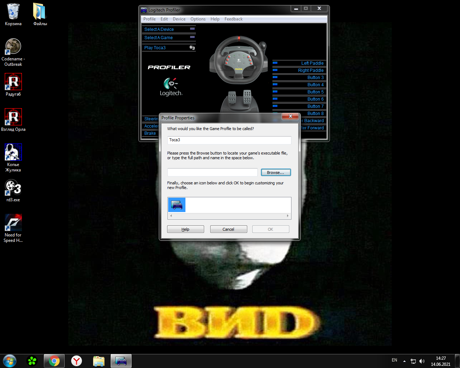The height and width of the screenshot is (368, 460).
Task: Select the rd3.exe desktop shortcut
Action: 13,191
